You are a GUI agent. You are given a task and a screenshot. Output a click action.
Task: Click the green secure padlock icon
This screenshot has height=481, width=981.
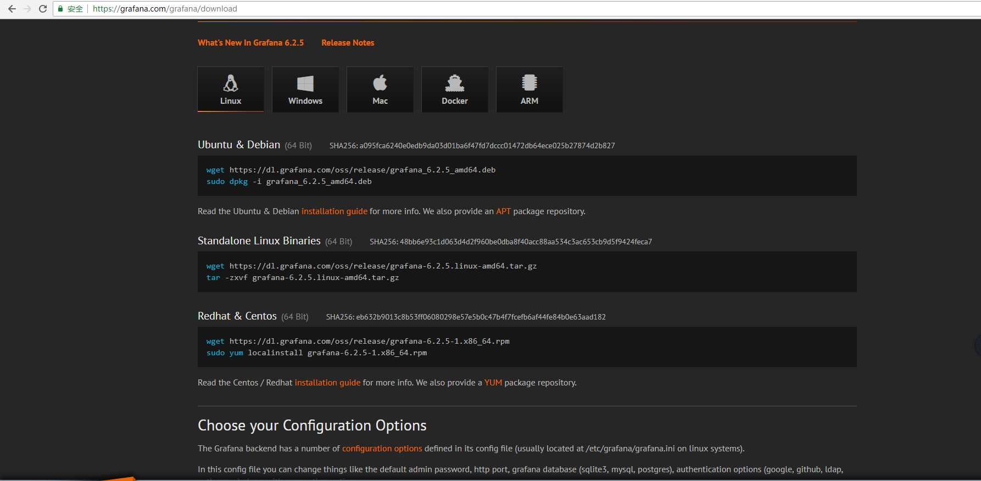click(x=60, y=9)
